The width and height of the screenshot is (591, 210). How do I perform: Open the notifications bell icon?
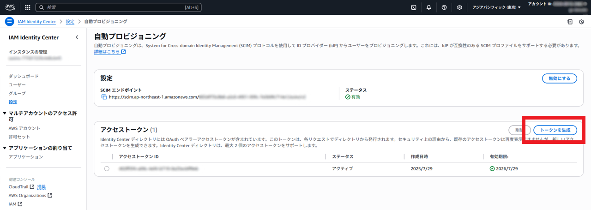click(x=429, y=7)
